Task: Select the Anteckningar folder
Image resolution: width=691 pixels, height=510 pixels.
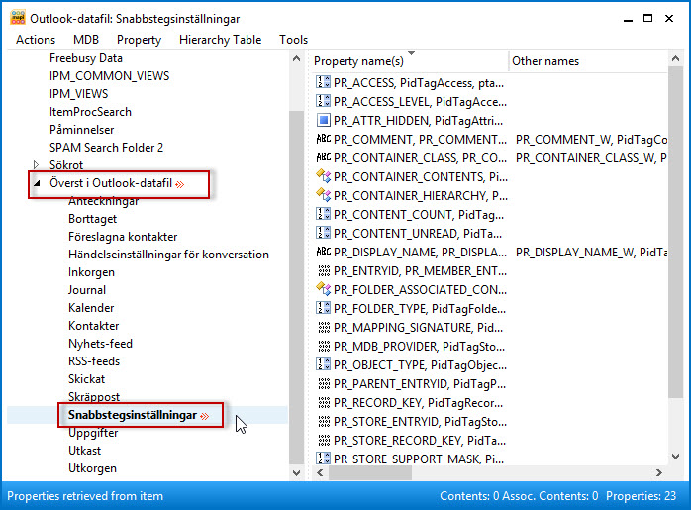Action: tap(104, 201)
